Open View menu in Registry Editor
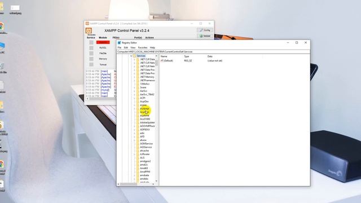 [133, 47]
